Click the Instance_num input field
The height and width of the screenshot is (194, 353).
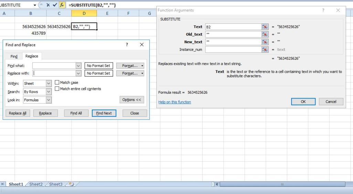233,49
